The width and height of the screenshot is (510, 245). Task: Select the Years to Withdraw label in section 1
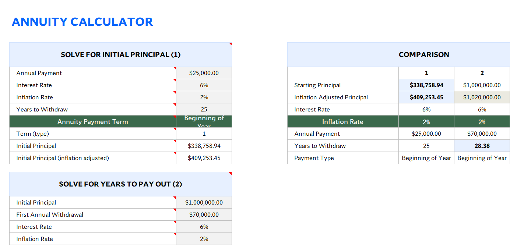pyautogui.click(x=93, y=109)
